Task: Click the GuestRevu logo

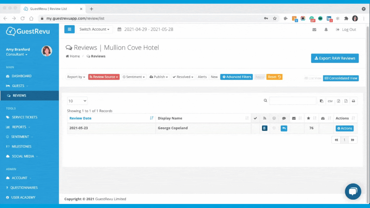Action: [28, 31]
